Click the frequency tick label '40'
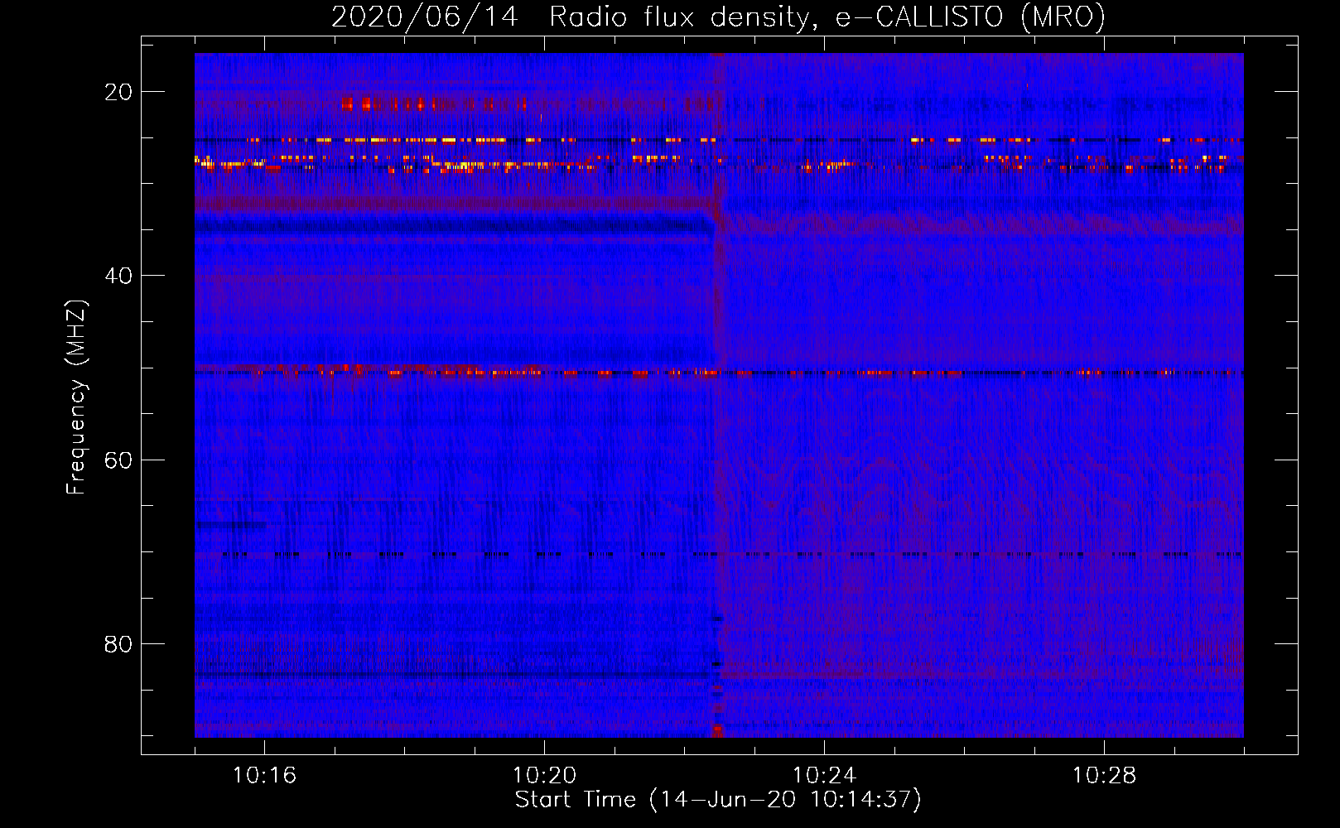Screen dimensions: 1340x828 point(118,276)
